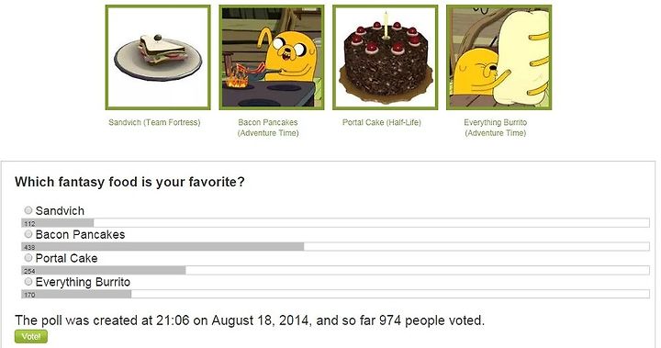Click the Bacon Pancakes (Adventure Time) caption
Viewport: 661px width, 348px height.
[268, 128]
